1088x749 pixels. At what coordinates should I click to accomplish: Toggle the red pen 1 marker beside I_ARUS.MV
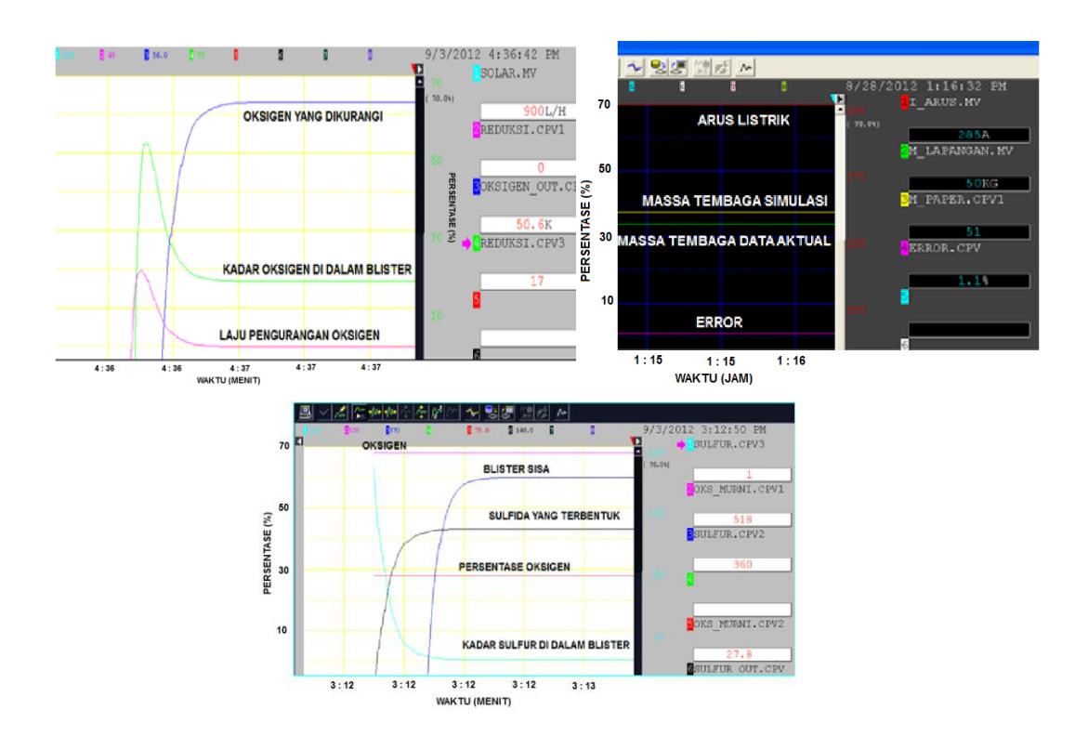pos(905,102)
